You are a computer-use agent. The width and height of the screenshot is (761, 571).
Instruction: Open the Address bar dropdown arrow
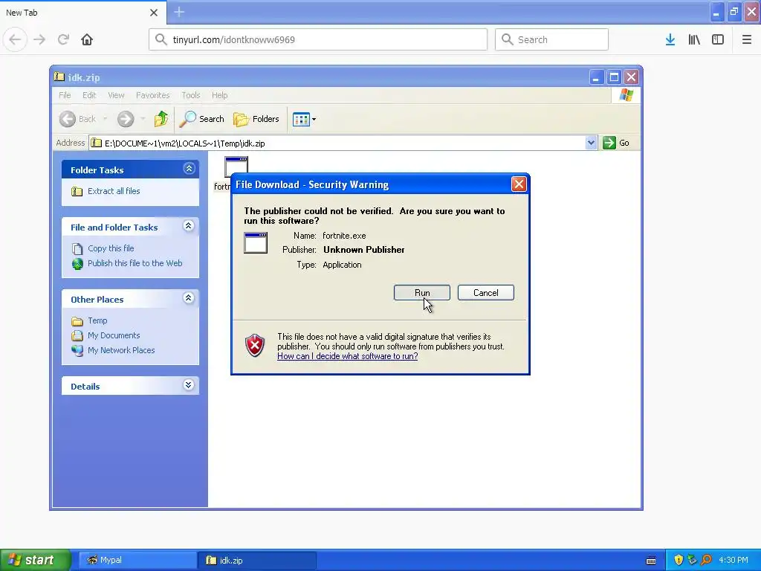click(x=591, y=143)
